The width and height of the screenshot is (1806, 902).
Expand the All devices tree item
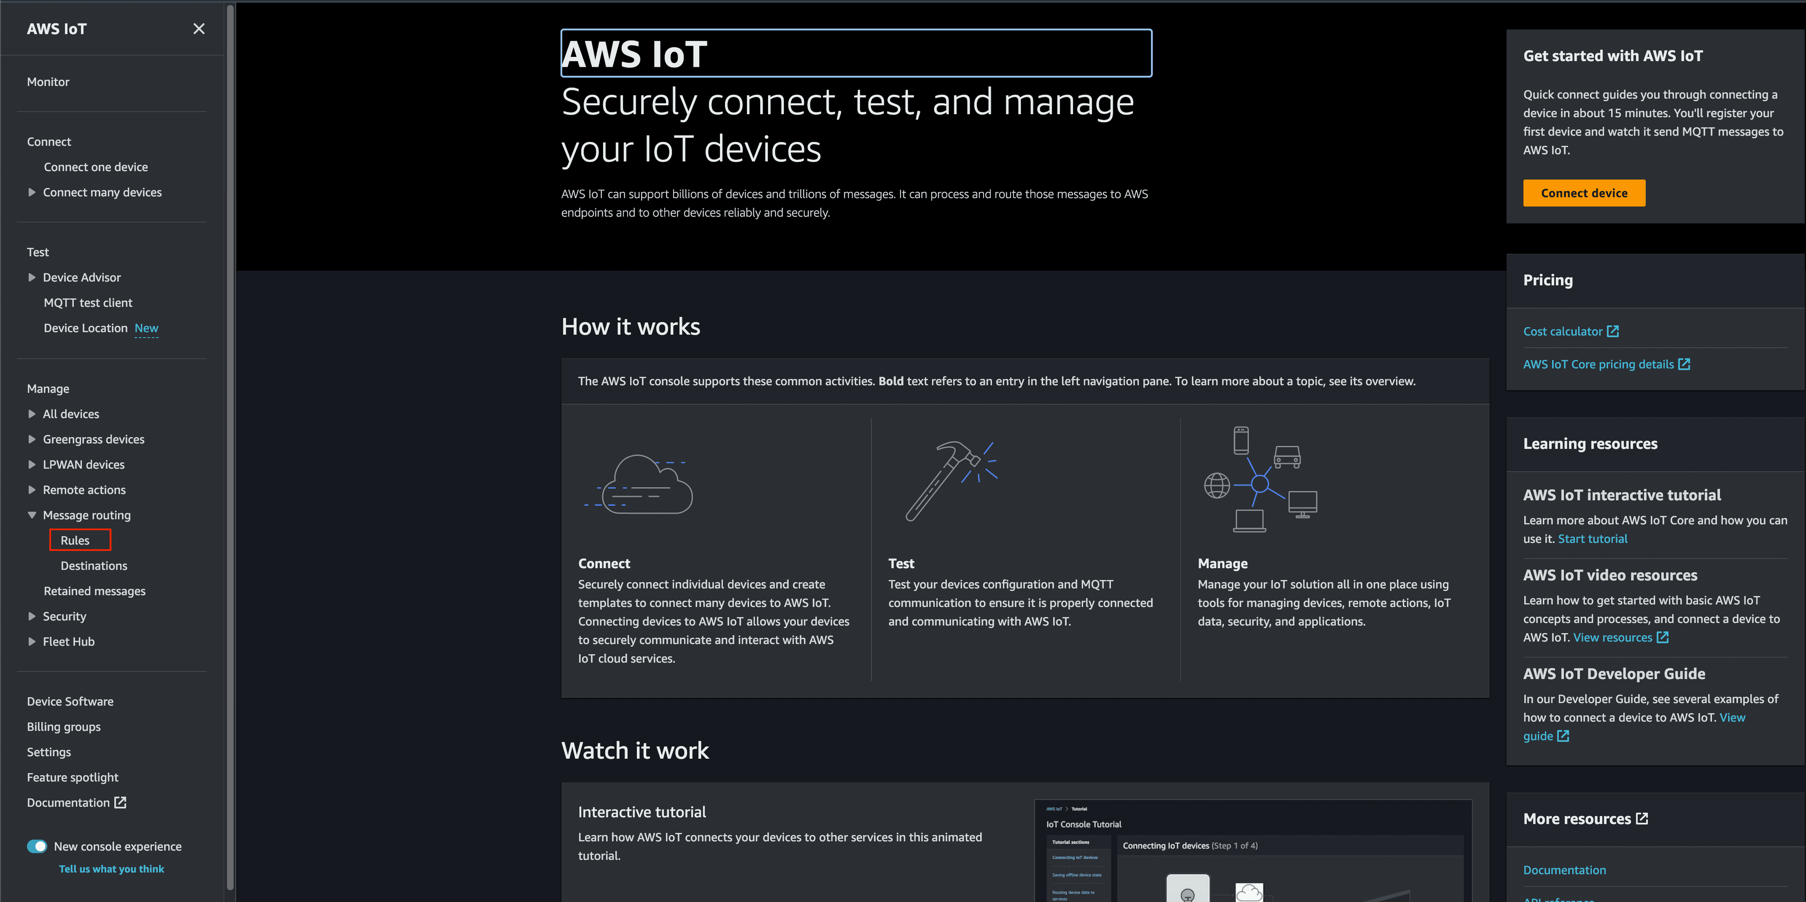coord(32,414)
